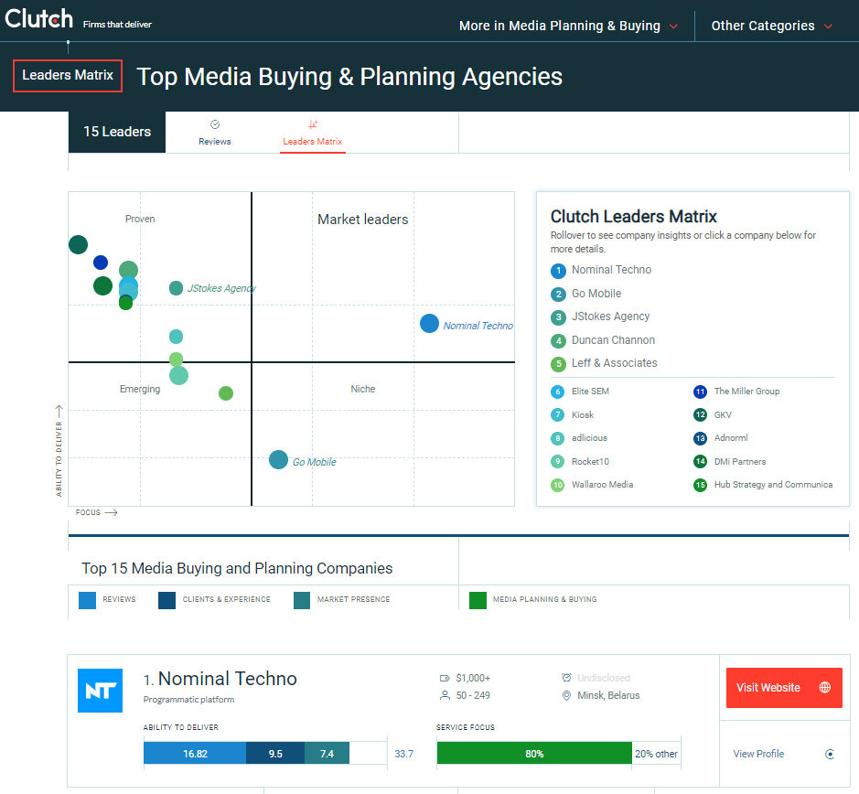Viewport: 859px width, 794px height.
Task: Click the number 11 badge beside The Miller Group
Action: [x=700, y=392]
